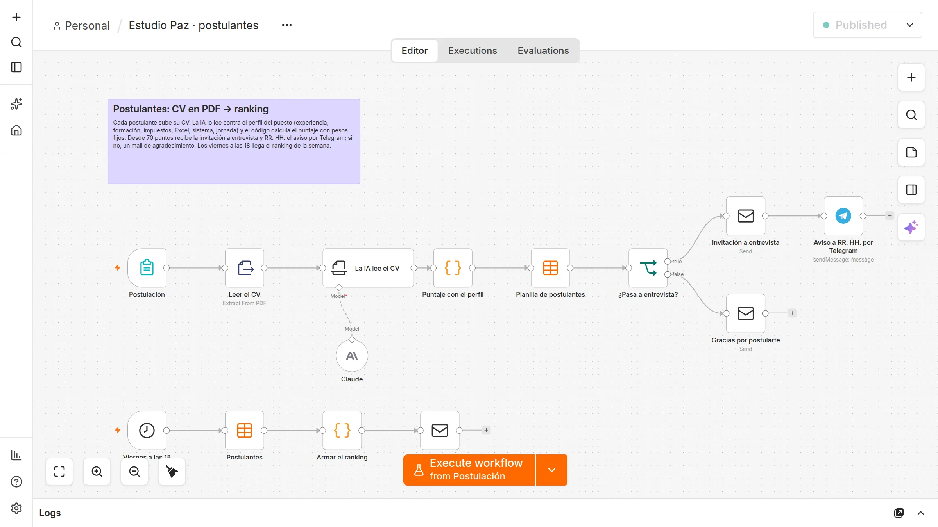938x527 pixels.
Task: Switch to the Evaluations tab
Action: pyautogui.click(x=543, y=51)
